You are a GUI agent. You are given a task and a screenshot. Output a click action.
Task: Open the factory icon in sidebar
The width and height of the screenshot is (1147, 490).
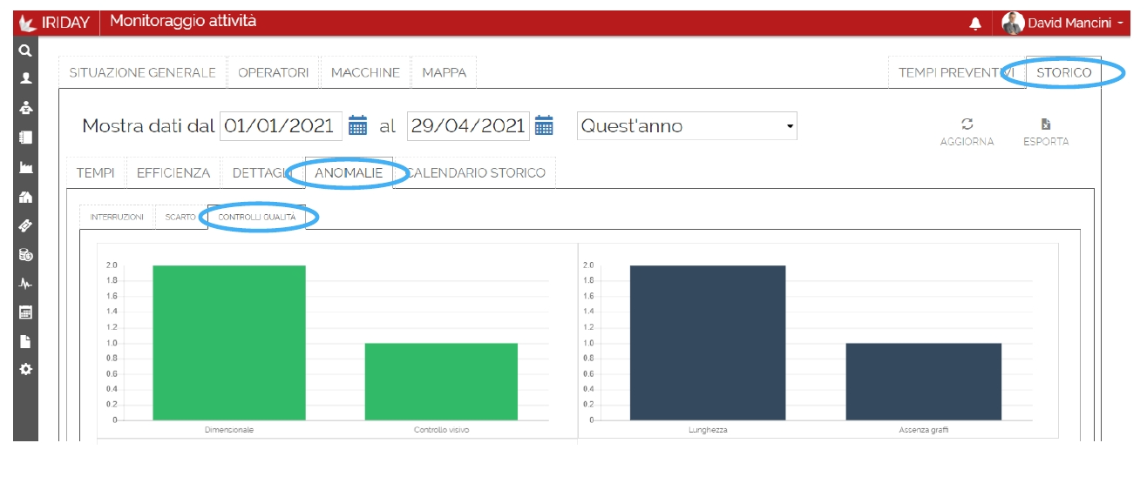[x=25, y=168]
